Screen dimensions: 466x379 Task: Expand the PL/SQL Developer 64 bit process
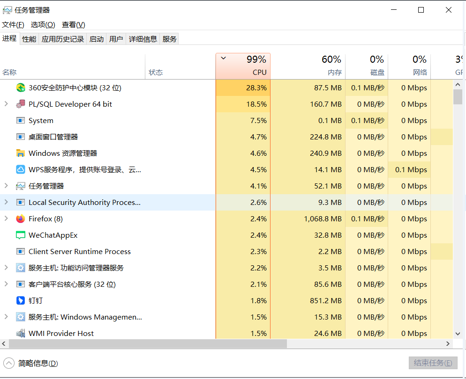(6, 104)
